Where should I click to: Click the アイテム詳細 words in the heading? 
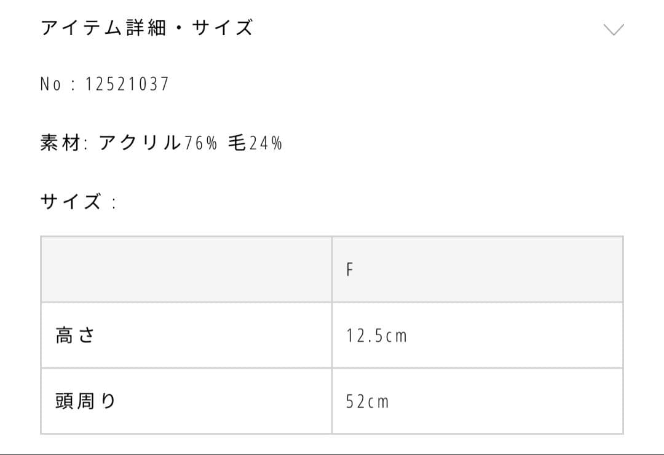103,28
